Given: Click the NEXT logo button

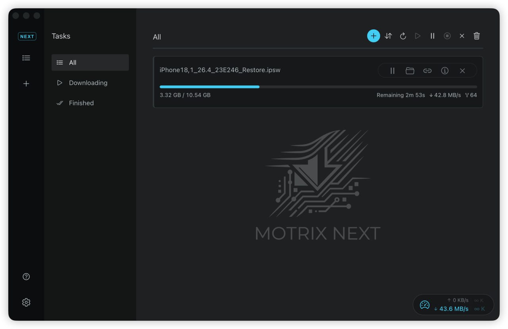Looking at the screenshot, I should 27,36.
